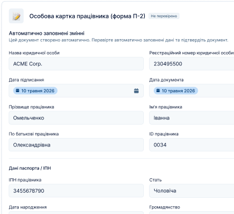
Task: Click the 'Стать' label
Action: pos(155,180)
